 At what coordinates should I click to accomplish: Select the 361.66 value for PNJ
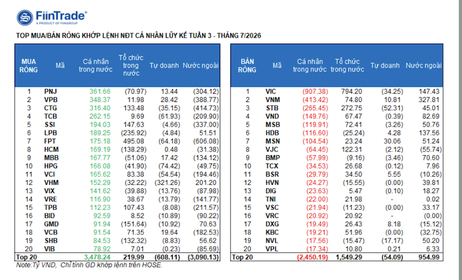coord(100,91)
